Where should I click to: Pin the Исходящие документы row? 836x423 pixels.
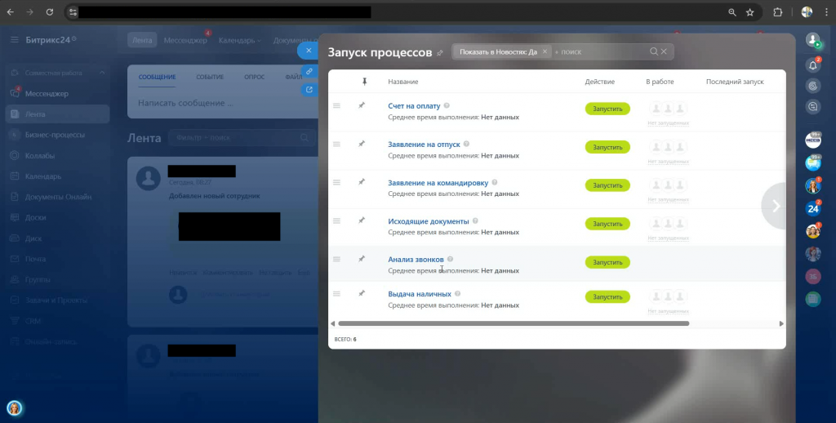[x=362, y=220]
